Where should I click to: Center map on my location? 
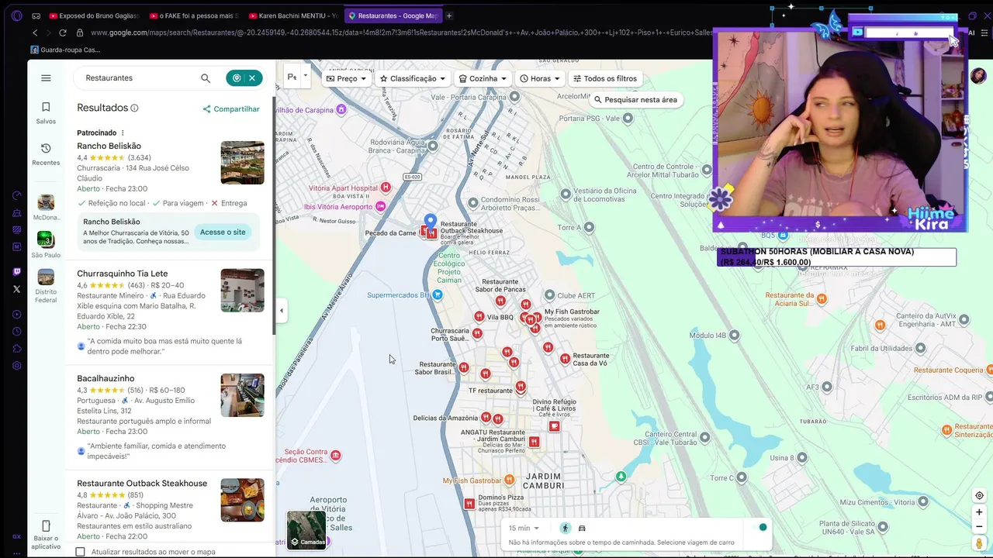[x=980, y=496]
